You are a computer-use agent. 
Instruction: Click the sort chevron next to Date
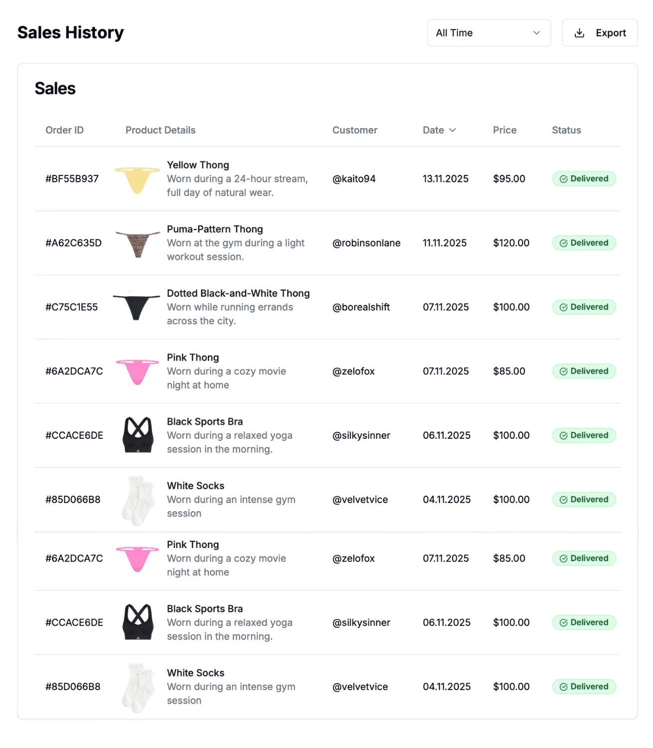[453, 130]
